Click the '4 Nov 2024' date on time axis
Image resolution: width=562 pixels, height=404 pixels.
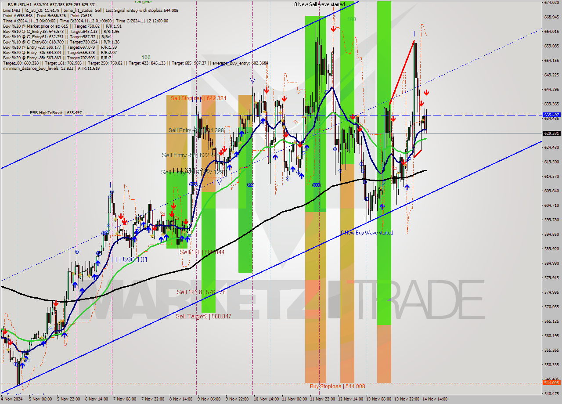(x=11, y=399)
